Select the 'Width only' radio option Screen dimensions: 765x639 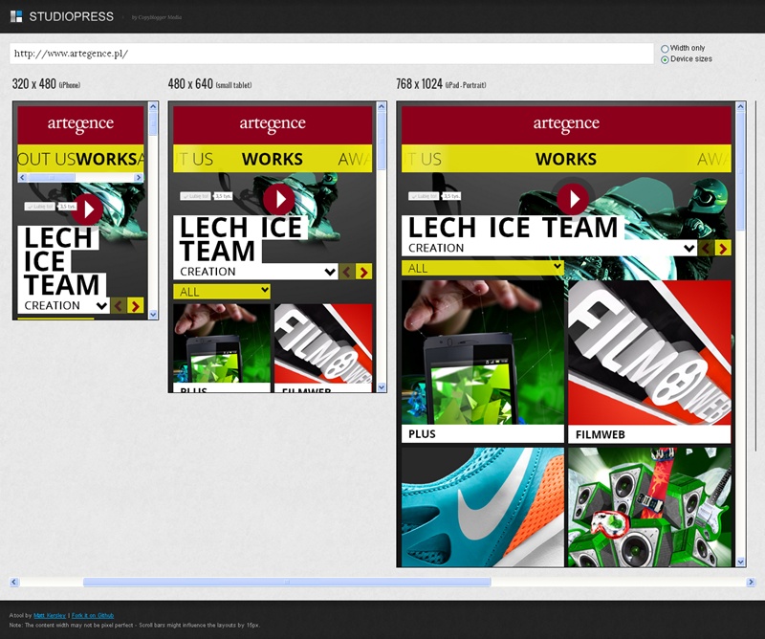666,48
